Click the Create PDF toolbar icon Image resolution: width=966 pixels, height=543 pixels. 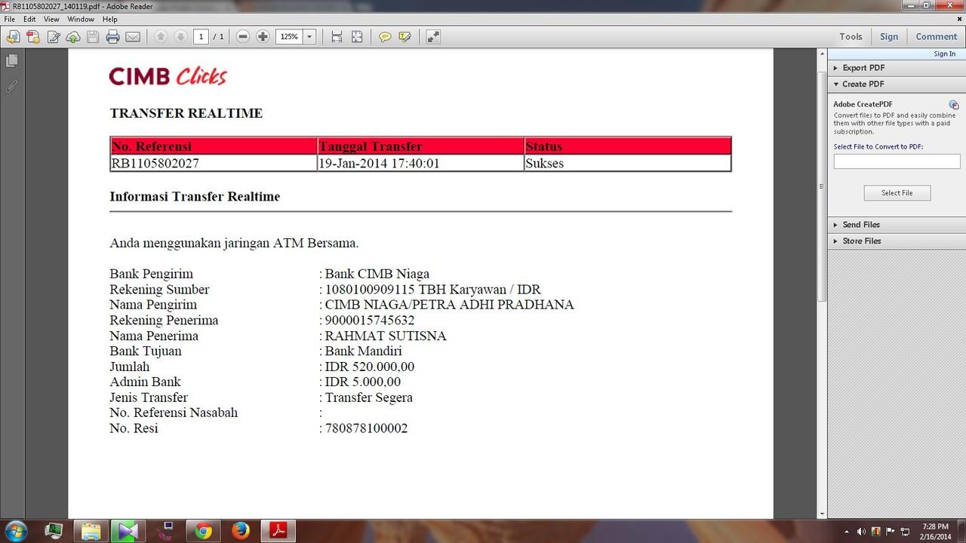pos(32,36)
